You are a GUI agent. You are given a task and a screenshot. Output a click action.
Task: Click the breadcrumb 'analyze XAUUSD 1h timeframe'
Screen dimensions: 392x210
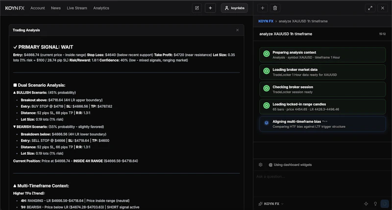[x=303, y=21]
